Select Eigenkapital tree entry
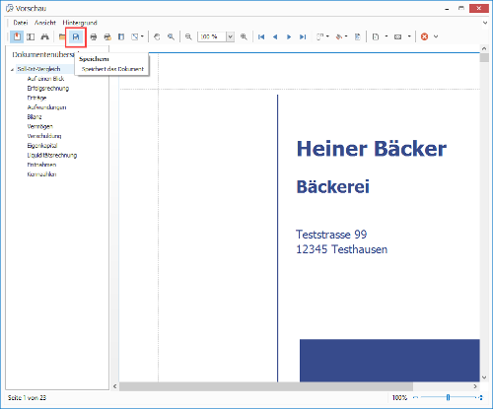The image size is (493, 409). [42, 145]
